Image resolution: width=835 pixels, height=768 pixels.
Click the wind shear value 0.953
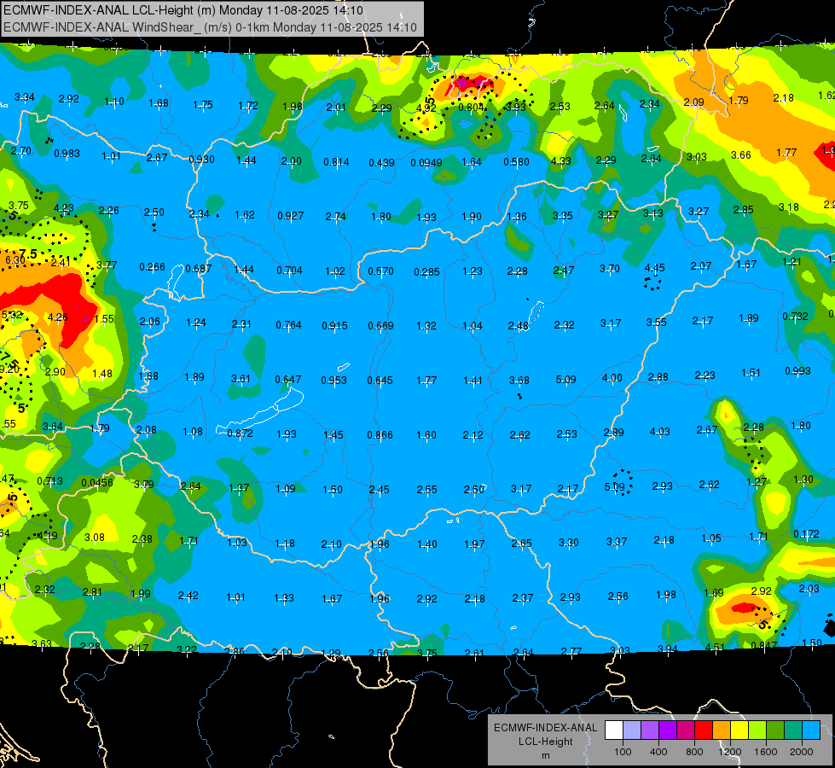pyautogui.click(x=333, y=381)
